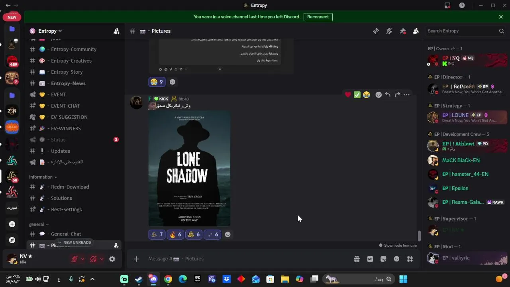Dismiss the voice channel reconnect banner

[501, 17]
